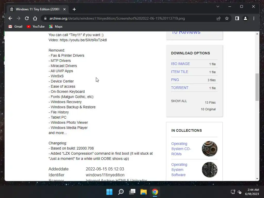The width and height of the screenshot is (264, 198).
Task: Click the YouTube video URL text
Action: pyautogui.click(x=83, y=40)
